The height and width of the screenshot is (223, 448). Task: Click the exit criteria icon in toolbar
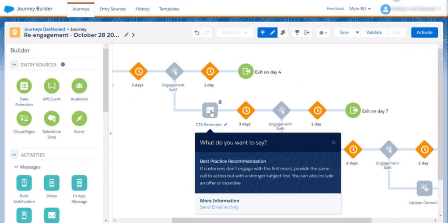click(x=307, y=32)
